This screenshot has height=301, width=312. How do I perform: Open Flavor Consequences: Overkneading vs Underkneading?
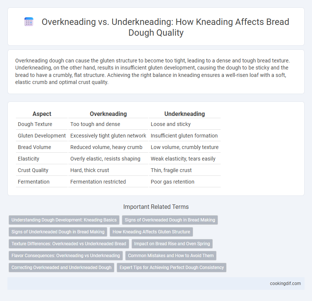pos(66,256)
